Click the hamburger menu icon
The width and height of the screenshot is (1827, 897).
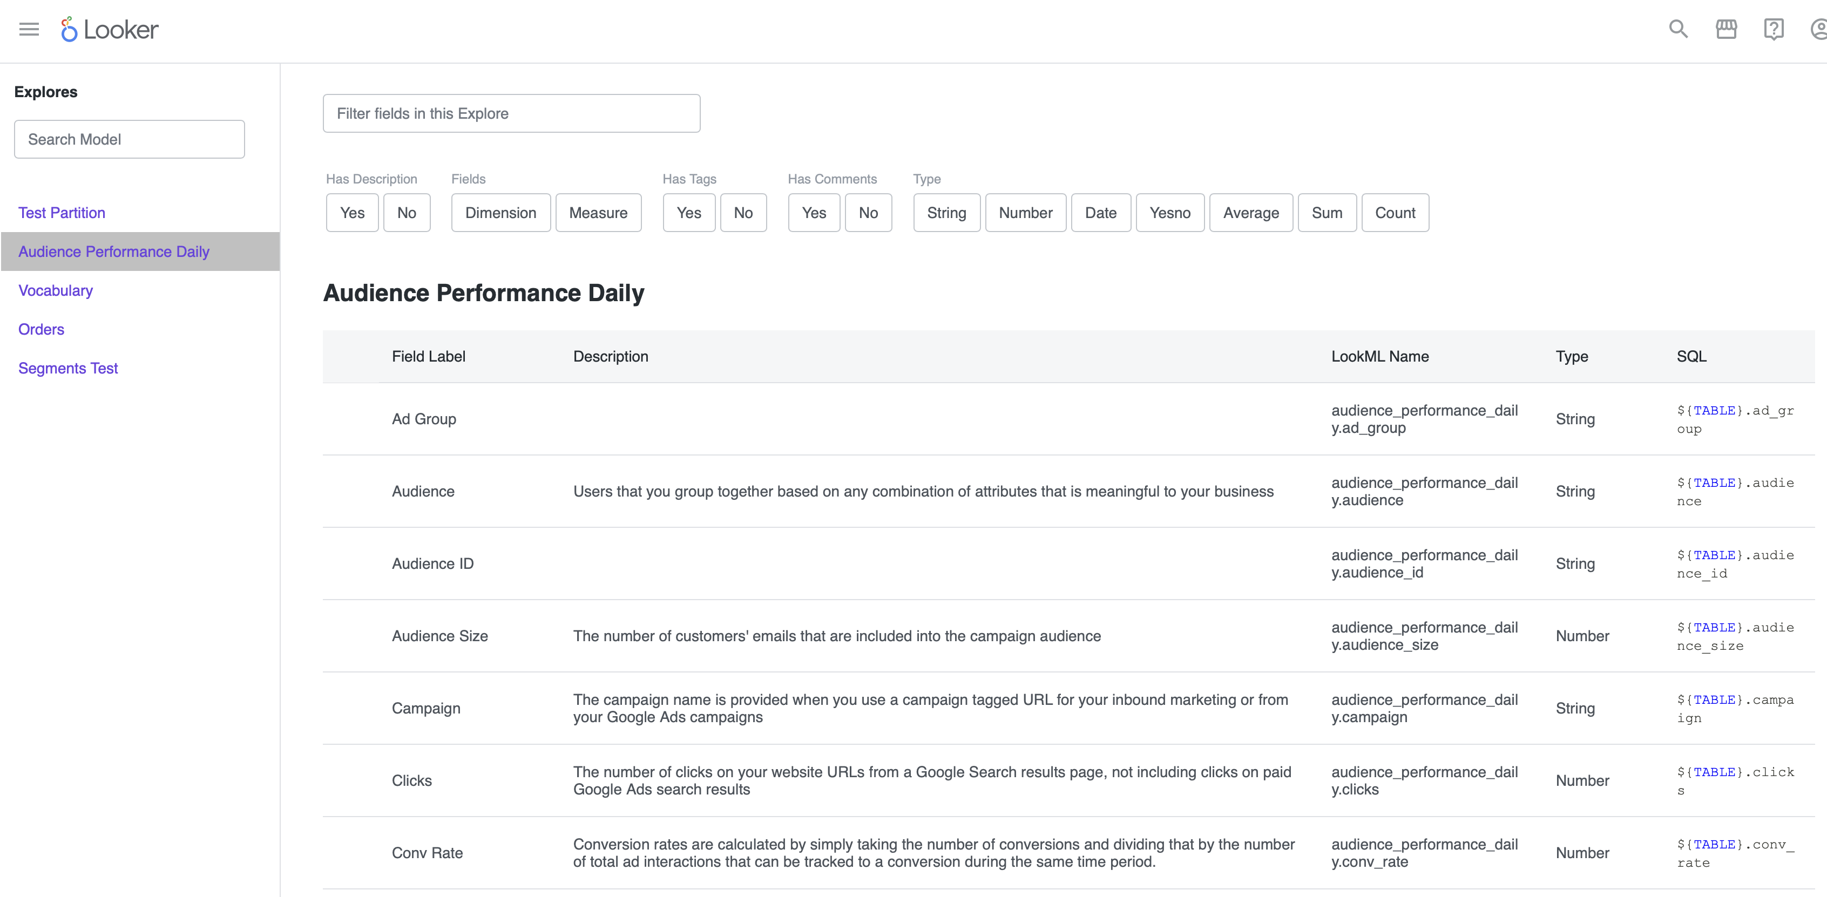point(29,29)
